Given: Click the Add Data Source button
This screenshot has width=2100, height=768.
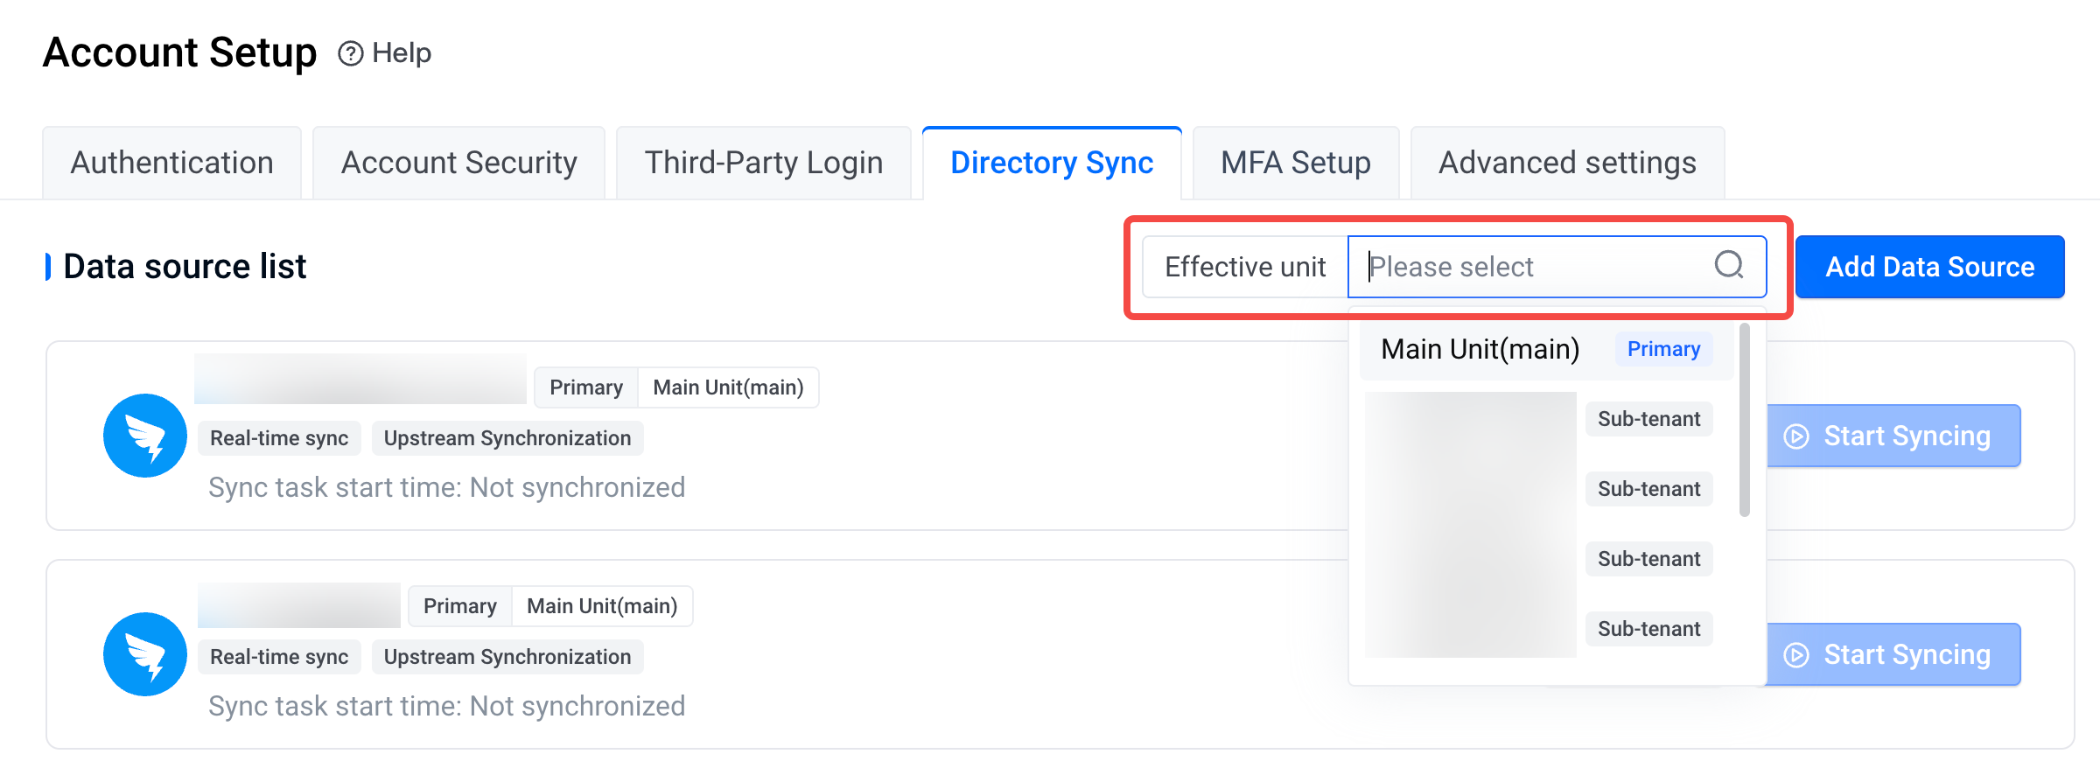Looking at the screenshot, I should point(1929,267).
